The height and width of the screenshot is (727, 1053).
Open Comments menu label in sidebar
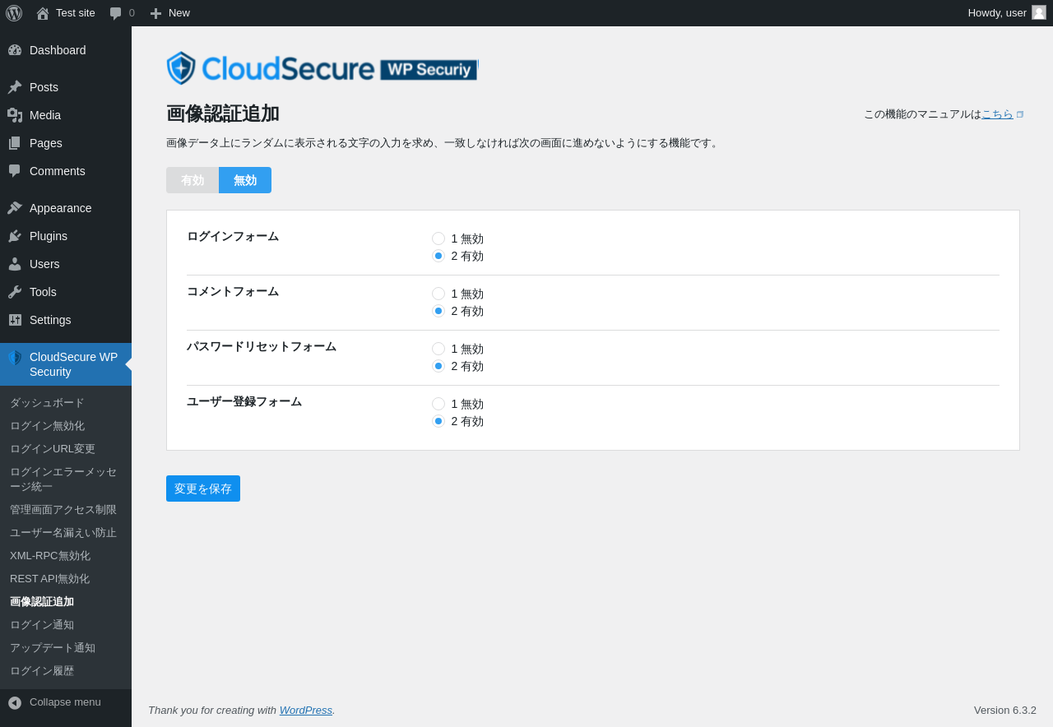58,171
